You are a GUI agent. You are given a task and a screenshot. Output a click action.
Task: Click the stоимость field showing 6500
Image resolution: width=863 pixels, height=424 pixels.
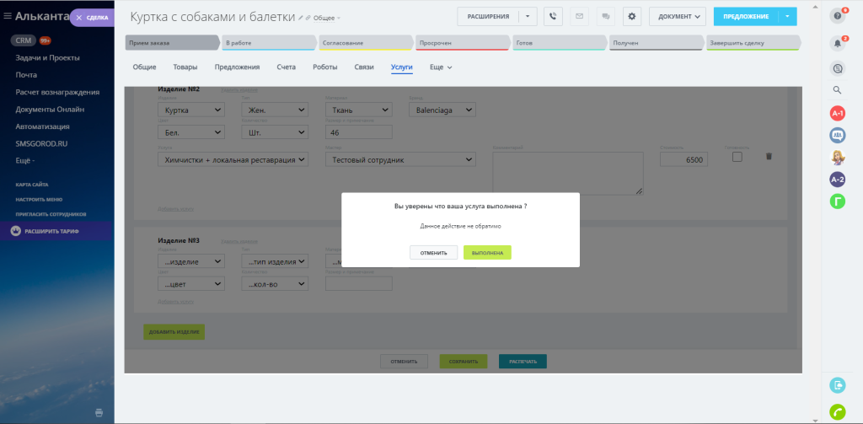point(683,159)
